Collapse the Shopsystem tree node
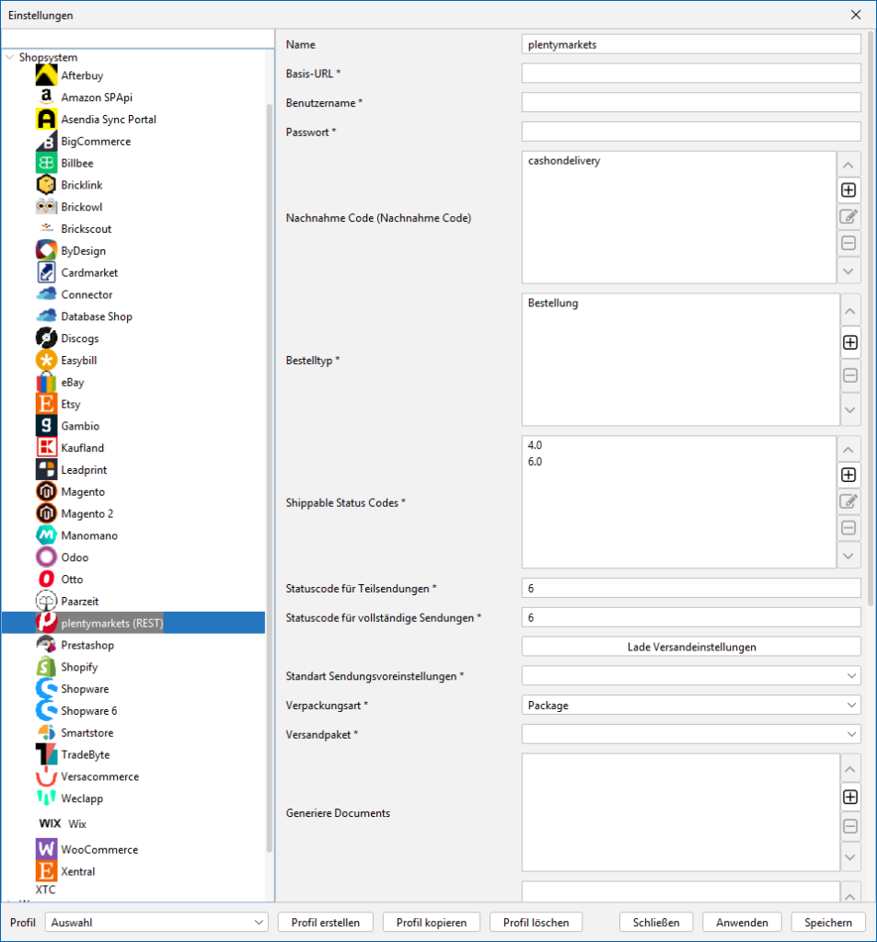The width and height of the screenshot is (877, 942). tap(10, 57)
